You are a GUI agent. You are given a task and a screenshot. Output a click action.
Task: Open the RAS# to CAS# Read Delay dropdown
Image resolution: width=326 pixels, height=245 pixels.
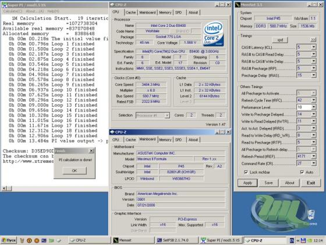pos(314,54)
